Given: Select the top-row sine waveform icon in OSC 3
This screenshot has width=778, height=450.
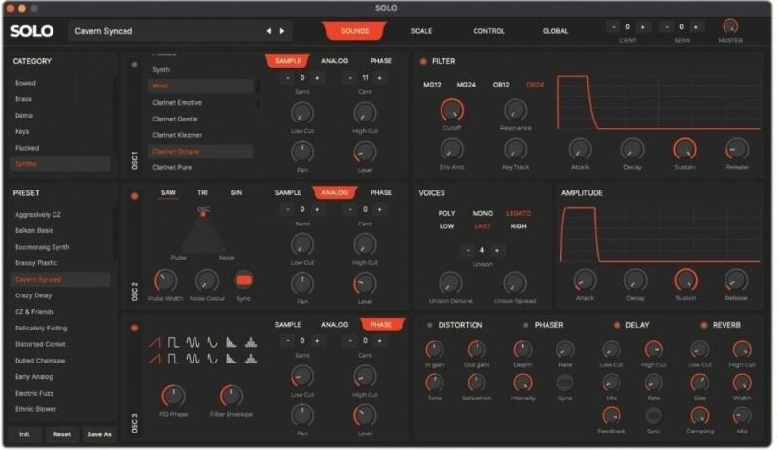Looking at the screenshot, I should pyautogui.click(x=193, y=342).
